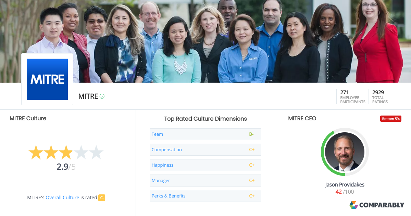Image resolution: width=411 pixels, height=216 pixels.
Task: Click the C+ grade on Manager row
Action: [x=252, y=180]
